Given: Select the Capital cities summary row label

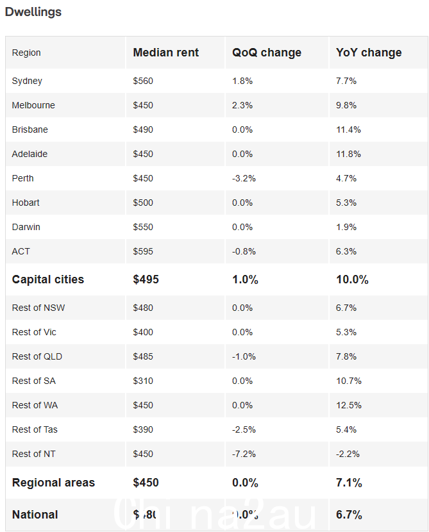Looking at the screenshot, I should tap(48, 279).
